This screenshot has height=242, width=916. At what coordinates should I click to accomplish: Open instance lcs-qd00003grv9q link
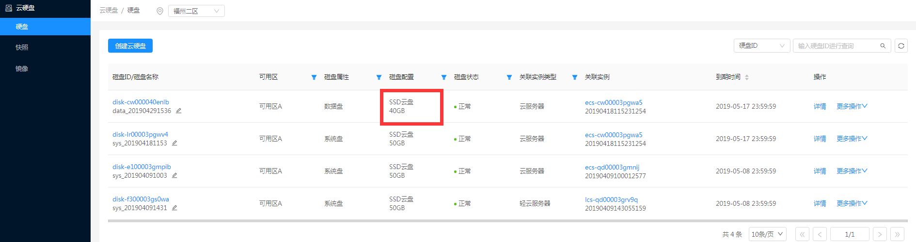click(611, 199)
